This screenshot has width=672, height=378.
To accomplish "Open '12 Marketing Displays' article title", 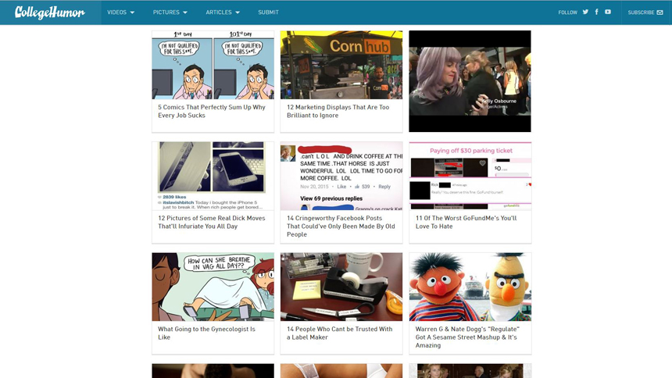I will [338, 111].
